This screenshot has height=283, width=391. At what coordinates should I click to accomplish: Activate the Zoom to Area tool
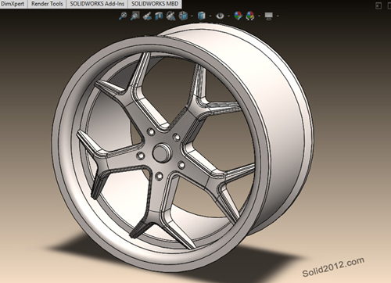135,16
